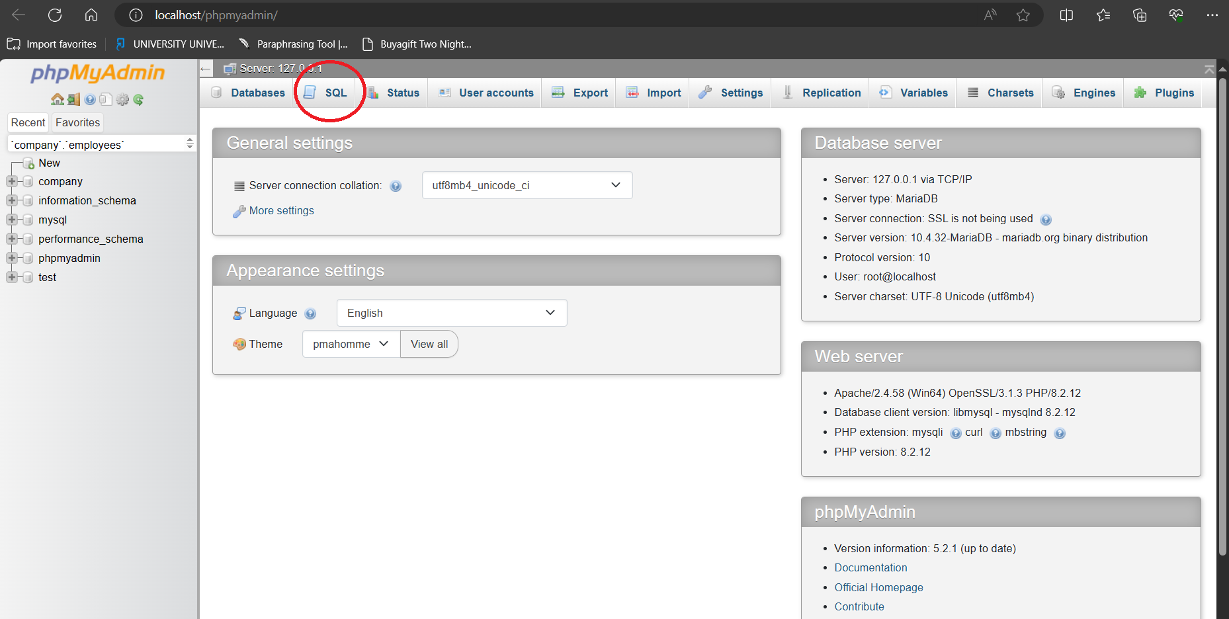Open browser Favorites list icon
Image resolution: width=1229 pixels, height=619 pixels.
click(1103, 15)
